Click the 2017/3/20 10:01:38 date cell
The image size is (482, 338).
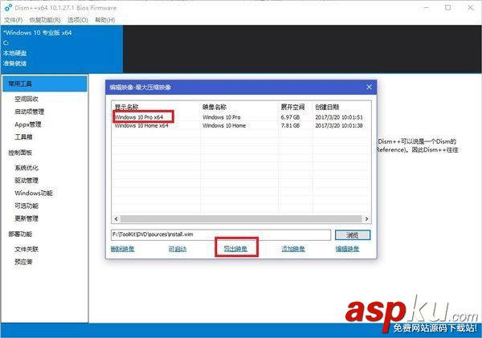pos(339,125)
